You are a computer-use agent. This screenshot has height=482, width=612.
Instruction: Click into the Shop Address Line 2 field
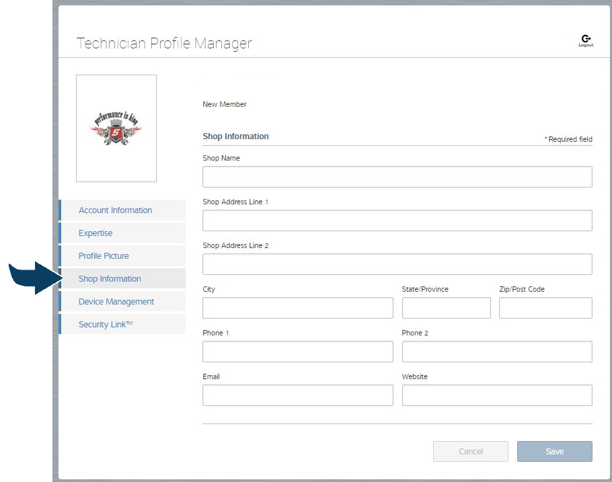click(397, 264)
